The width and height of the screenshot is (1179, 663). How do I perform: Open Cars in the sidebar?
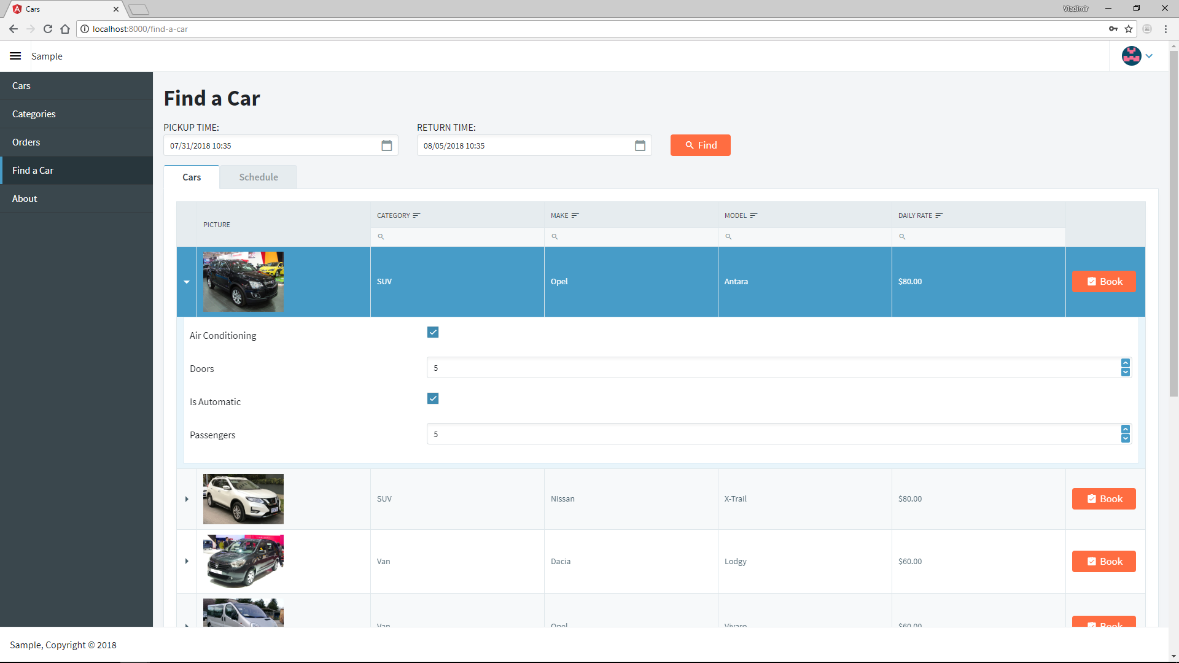click(76, 86)
